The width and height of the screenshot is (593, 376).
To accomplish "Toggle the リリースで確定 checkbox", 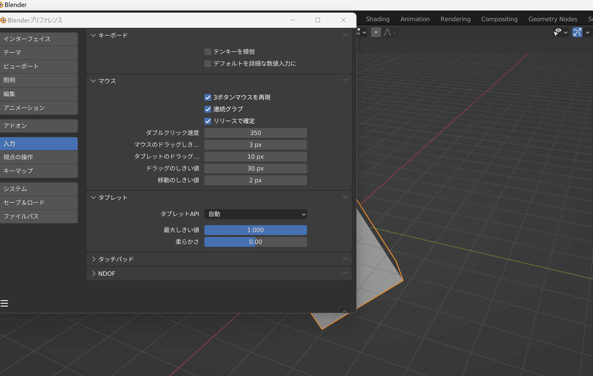I will [208, 121].
